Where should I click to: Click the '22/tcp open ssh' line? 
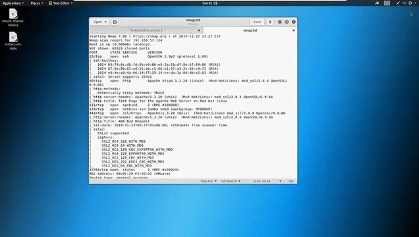(x=149, y=57)
